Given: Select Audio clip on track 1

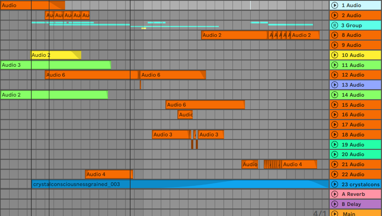Looking at the screenshot, I should pos(33,5).
